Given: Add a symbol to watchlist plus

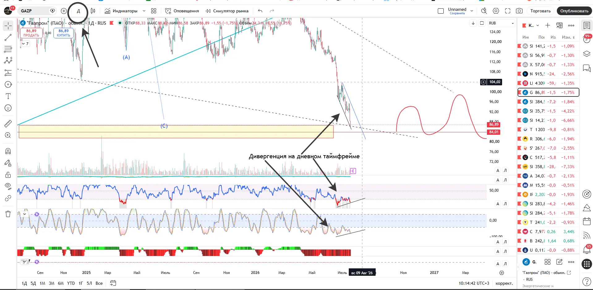Looking at the screenshot, I should [548, 25].
